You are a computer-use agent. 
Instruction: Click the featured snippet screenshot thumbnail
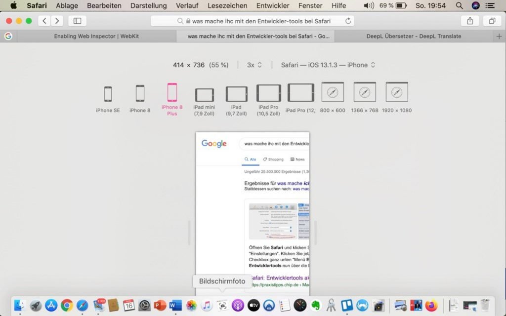click(273, 221)
